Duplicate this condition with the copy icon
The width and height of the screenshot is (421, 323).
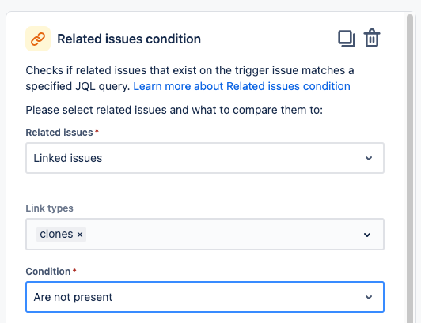click(347, 39)
